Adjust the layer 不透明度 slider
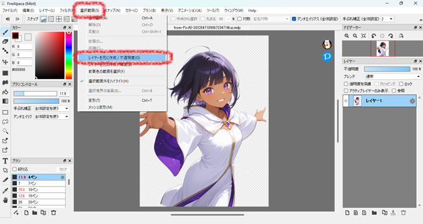 387,69
